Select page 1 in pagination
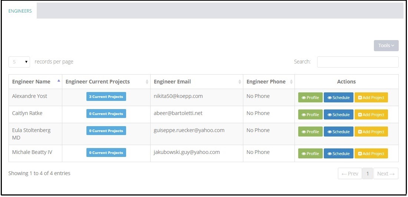408x197 pixels. point(367,174)
